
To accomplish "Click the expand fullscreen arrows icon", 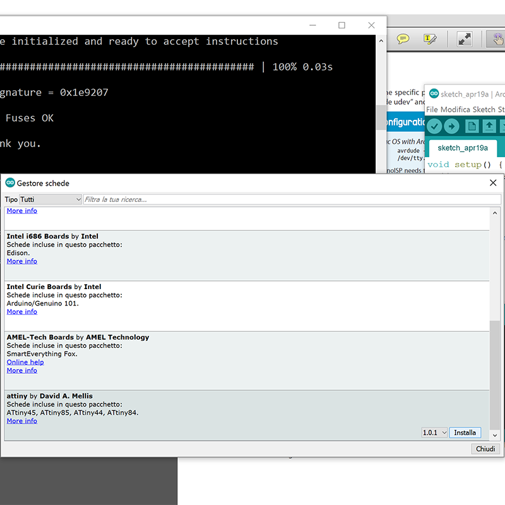I will pos(465,39).
